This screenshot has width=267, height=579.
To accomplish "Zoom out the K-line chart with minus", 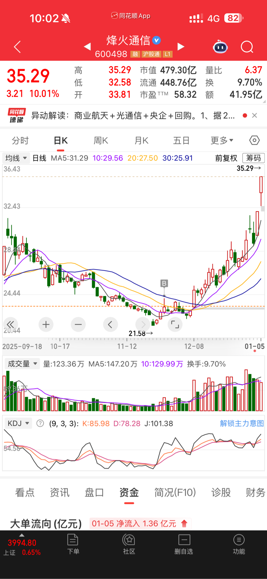I will pos(78,325).
